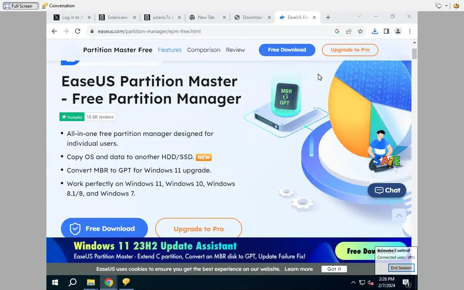464x290 pixels.
Task: Click header Free Download button
Action: [x=287, y=50]
